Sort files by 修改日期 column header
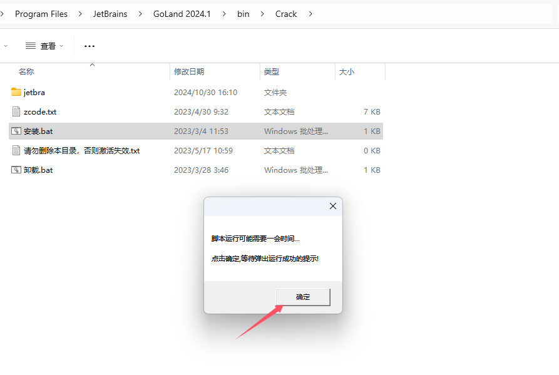The image size is (559, 375). pyautogui.click(x=189, y=71)
